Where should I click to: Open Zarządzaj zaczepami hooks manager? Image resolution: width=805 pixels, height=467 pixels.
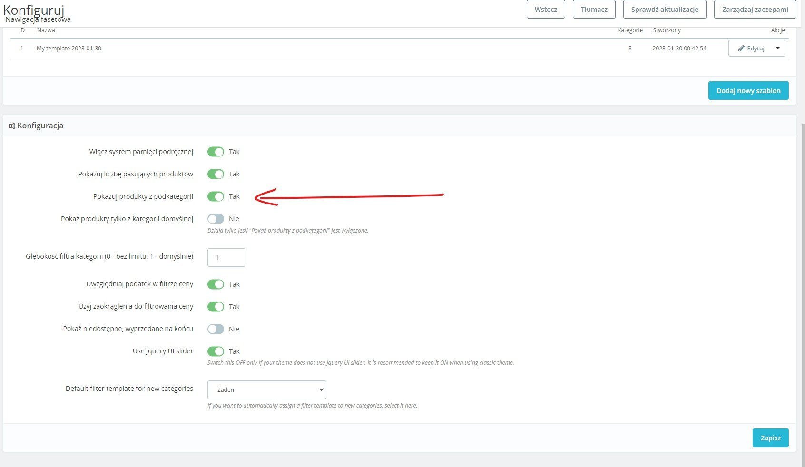(755, 10)
